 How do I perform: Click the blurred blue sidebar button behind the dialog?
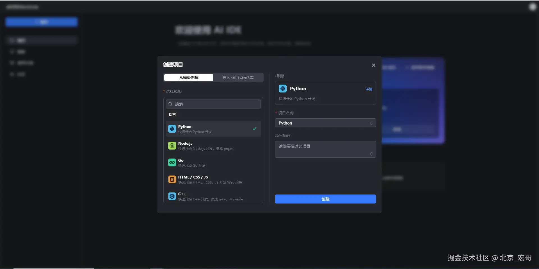click(x=42, y=22)
